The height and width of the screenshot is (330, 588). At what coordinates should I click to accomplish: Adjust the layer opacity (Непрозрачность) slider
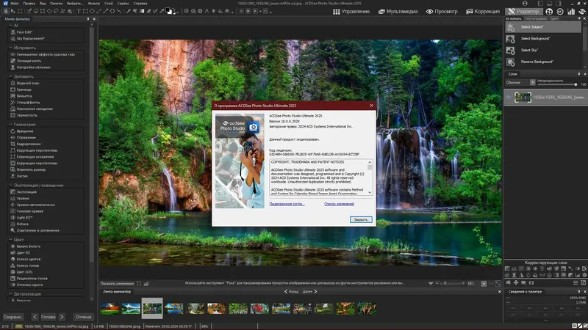pyautogui.click(x=556, y=84)
